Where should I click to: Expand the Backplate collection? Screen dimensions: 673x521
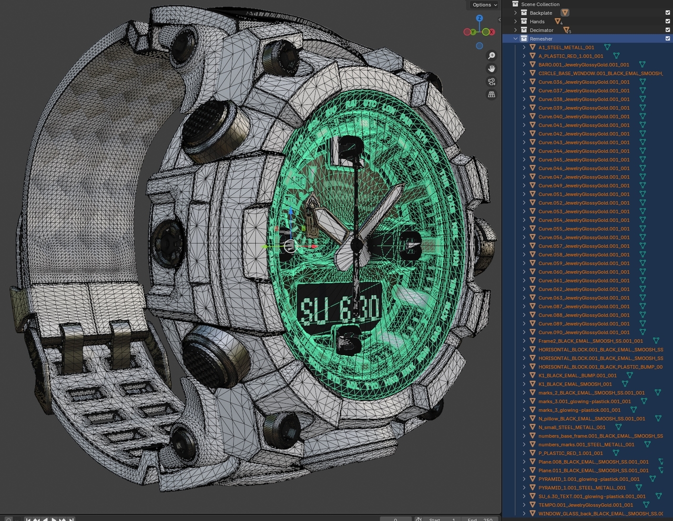pos(515,13)
